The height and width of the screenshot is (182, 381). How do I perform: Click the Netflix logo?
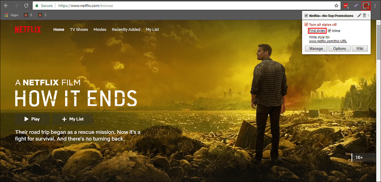pos(28,30)
